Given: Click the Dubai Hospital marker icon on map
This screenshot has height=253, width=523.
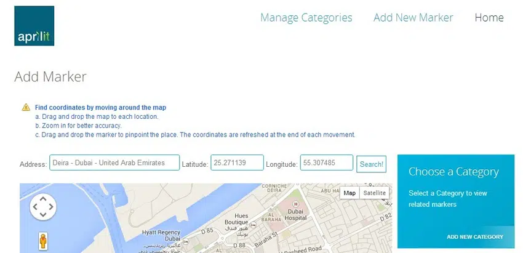Looking at the screenshot, I should click(x=295, y=203).
